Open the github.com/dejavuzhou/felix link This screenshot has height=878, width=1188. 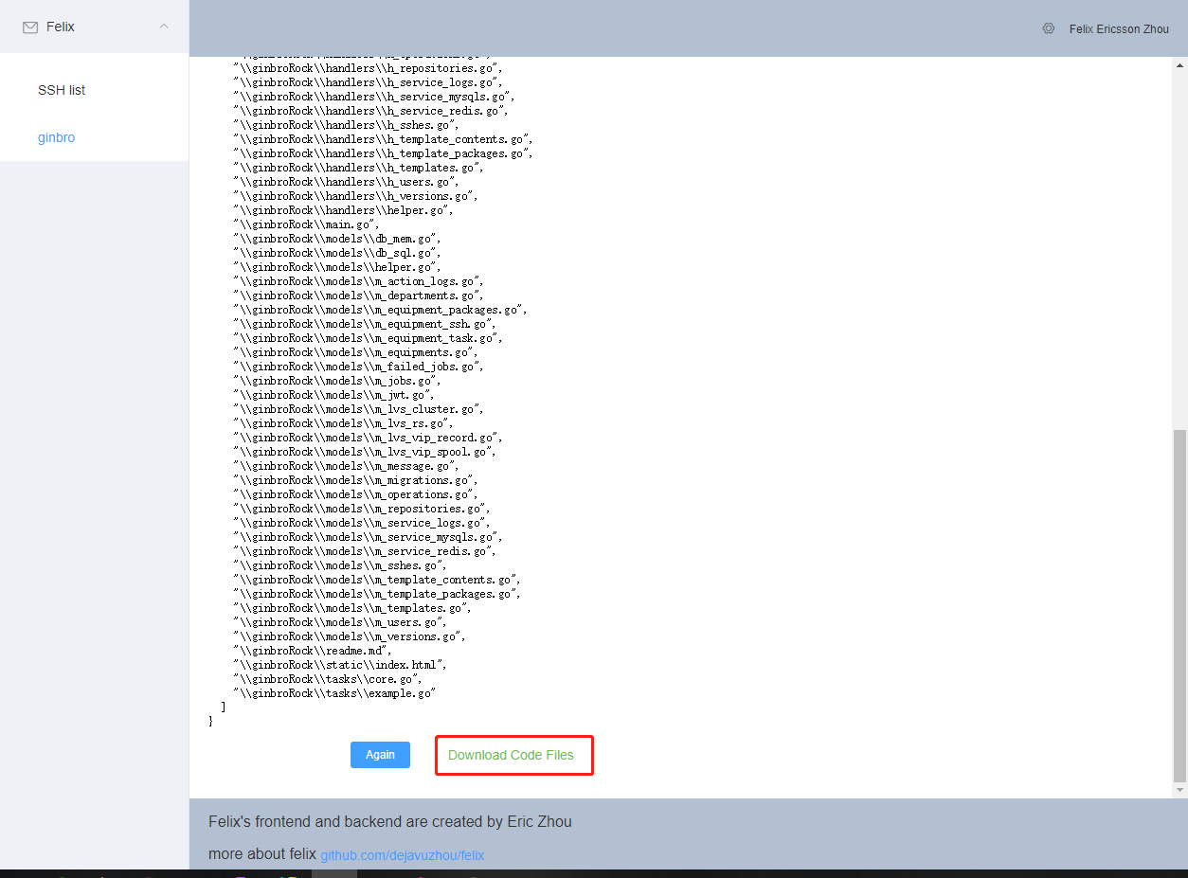click(x=402, y=855)
